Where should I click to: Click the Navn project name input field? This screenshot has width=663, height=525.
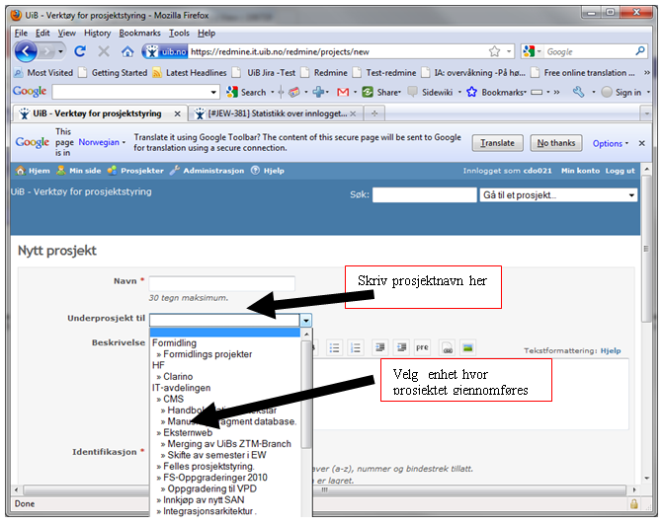coord(221,283)
